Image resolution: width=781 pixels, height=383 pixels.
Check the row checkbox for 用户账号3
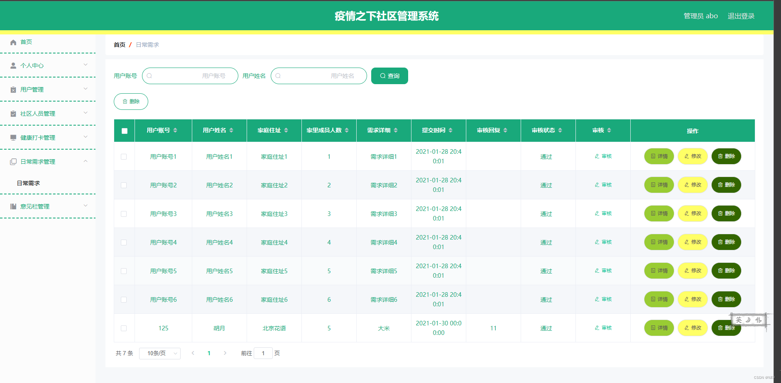[x=124, y=214]
